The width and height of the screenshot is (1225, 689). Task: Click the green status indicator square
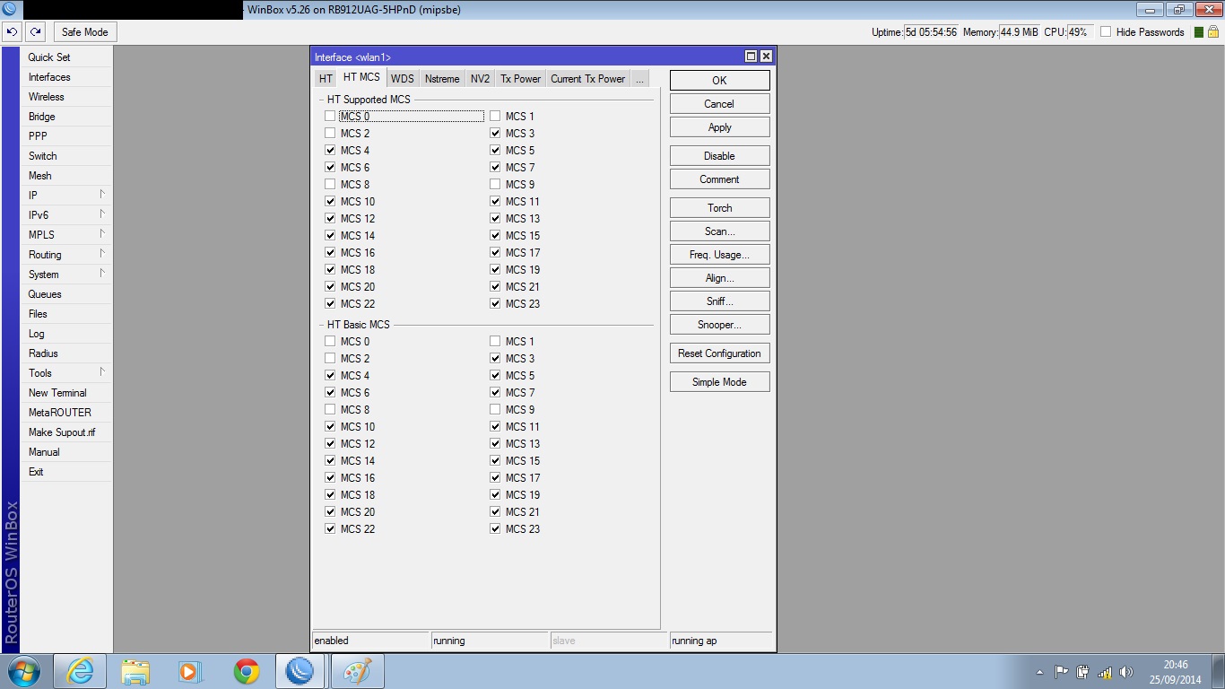[1200, 32]
